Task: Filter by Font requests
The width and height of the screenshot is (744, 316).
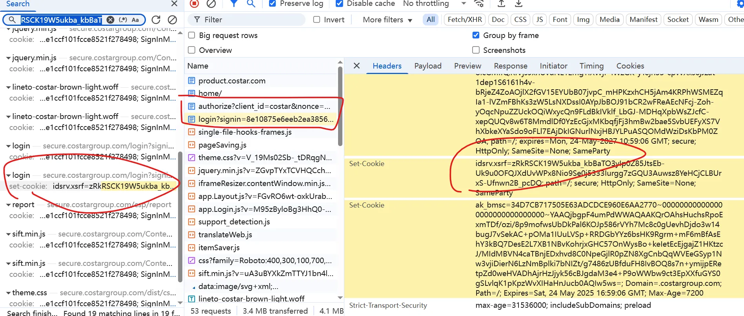Action: click(x=560, y=20)
